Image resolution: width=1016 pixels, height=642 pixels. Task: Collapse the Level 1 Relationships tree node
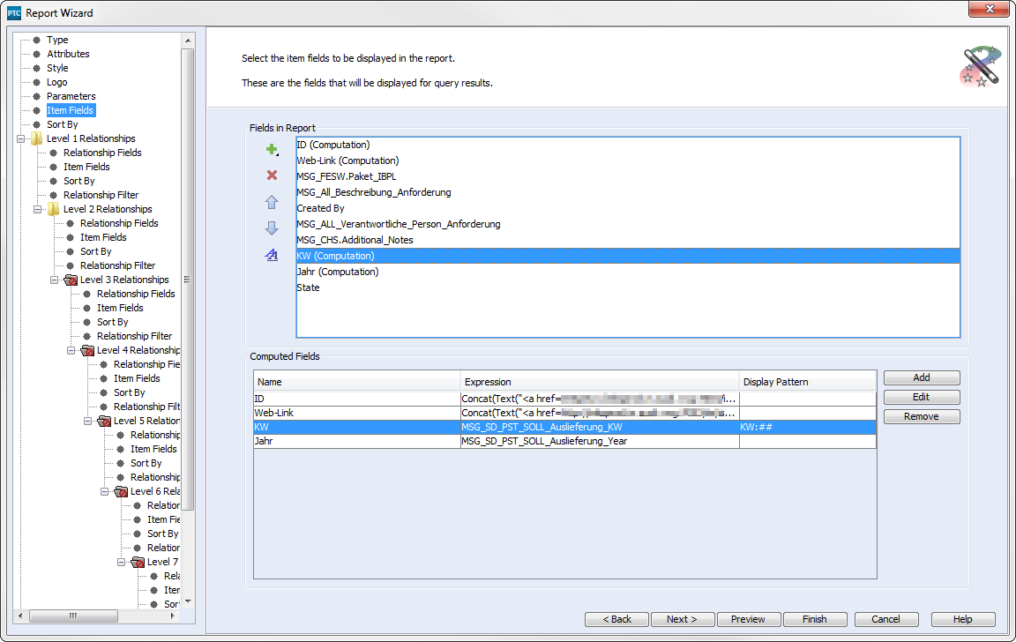coord(21,138)
